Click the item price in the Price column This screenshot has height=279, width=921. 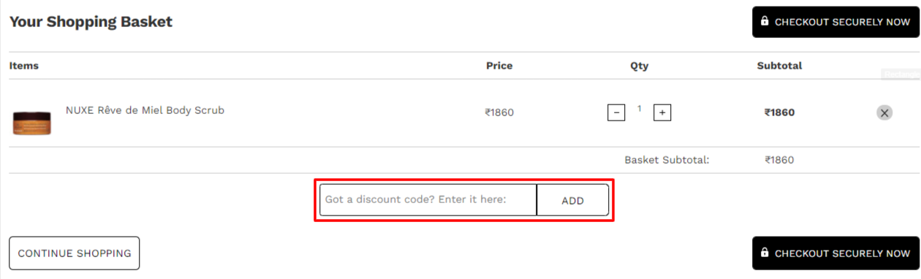point(499,112)
